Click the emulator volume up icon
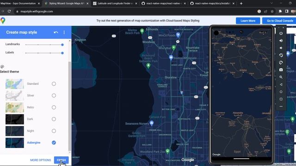 [281, 41]
